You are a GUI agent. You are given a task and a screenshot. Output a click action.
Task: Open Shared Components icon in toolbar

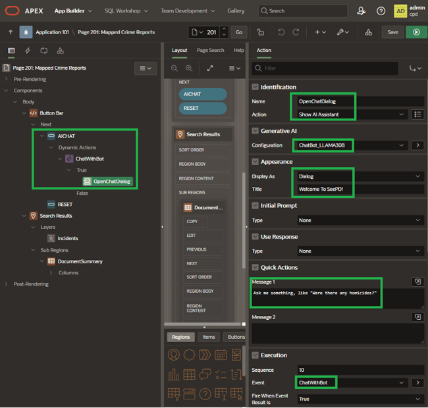pos(368,32)
